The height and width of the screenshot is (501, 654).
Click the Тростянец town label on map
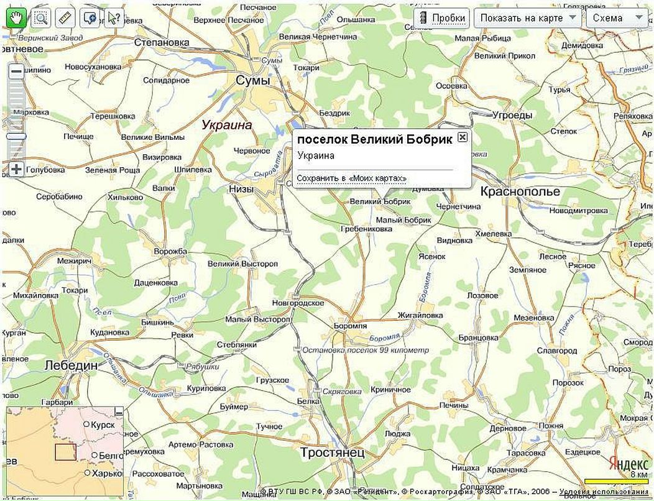coord(332,453)
